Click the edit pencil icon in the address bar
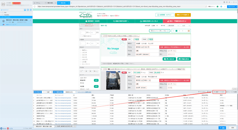This screenshot has height=130, width=238. pos(206,7)
